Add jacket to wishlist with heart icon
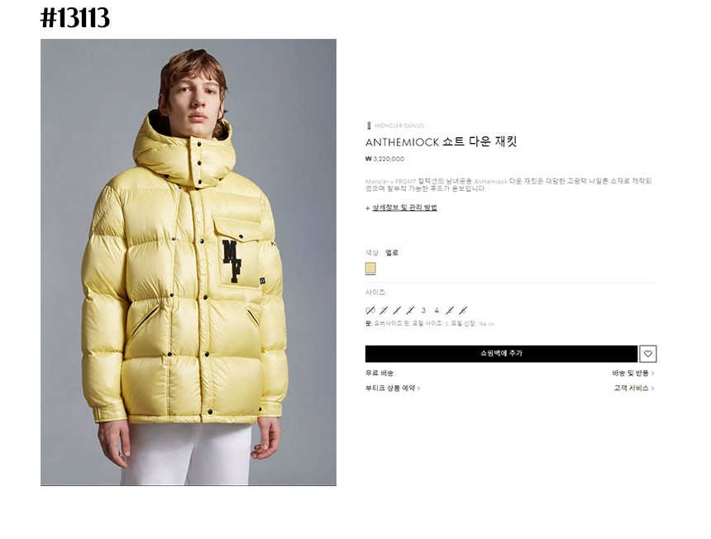Screen dimensions: 711x539 tap(648, 354)
